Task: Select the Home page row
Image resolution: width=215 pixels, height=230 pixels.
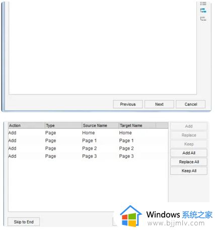Action: (88, 133)
